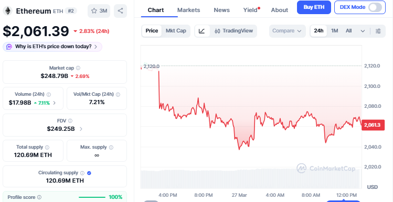Click the Ethereum logo icon
Viewport: 393px width, 202px height.
[7, 11]
